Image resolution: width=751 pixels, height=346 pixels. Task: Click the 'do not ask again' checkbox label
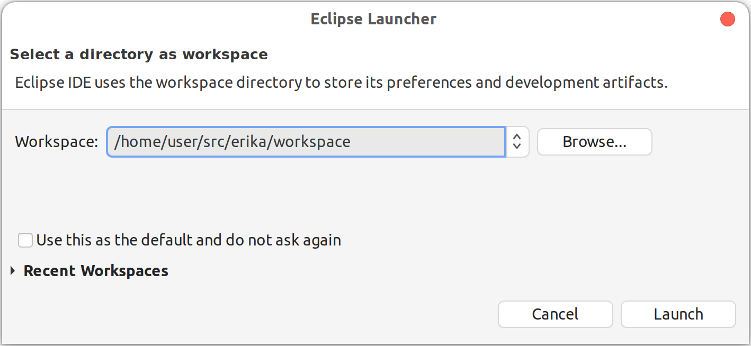(x=189, y=240)
